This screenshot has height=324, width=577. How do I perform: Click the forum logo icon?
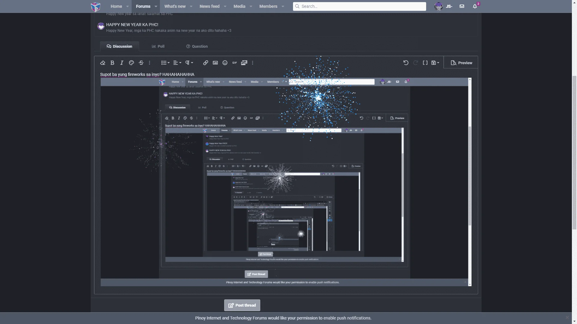pos(96,7)
